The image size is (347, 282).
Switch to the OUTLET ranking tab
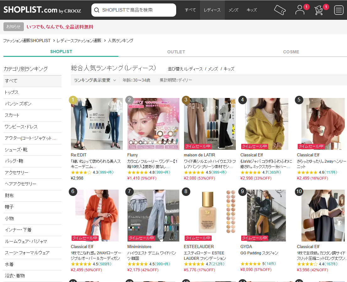(x=176, y=52)
